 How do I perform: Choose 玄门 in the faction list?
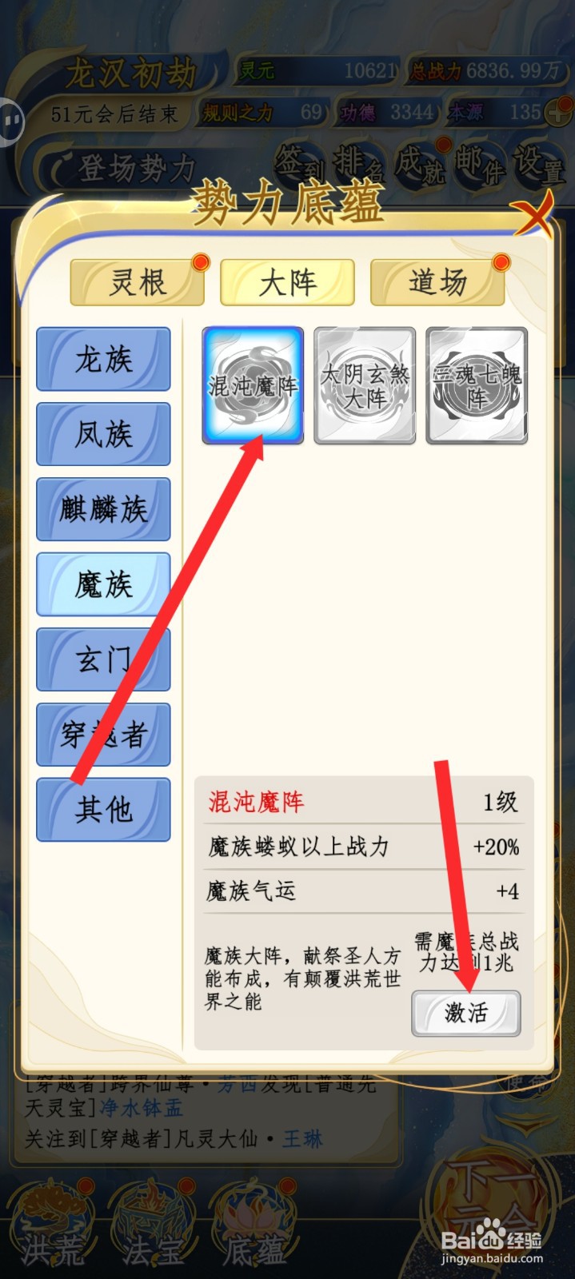pos(104,659)
